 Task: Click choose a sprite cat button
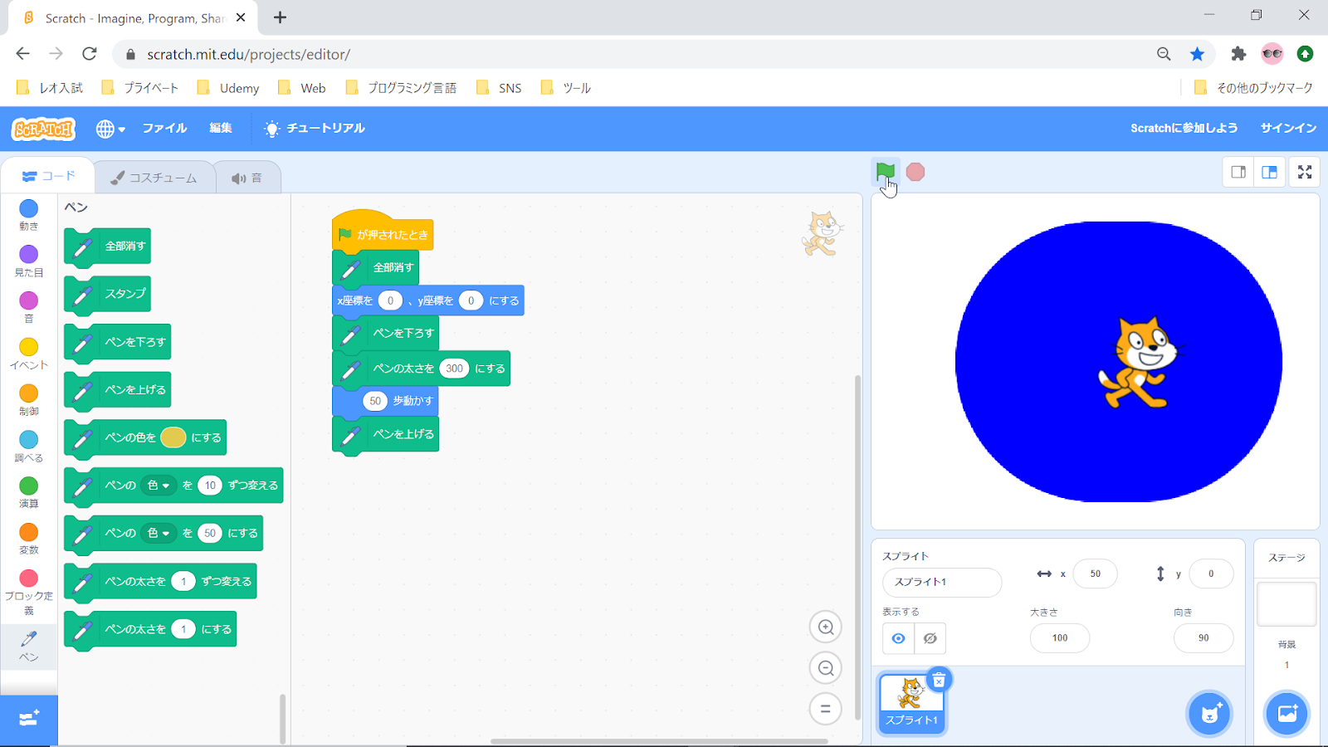1209,714
